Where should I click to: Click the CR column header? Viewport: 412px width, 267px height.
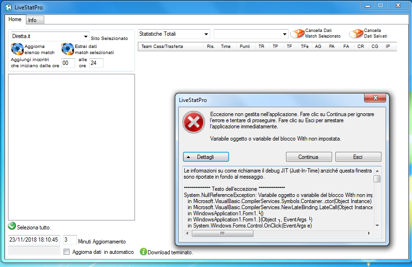(x=361, y=47)
